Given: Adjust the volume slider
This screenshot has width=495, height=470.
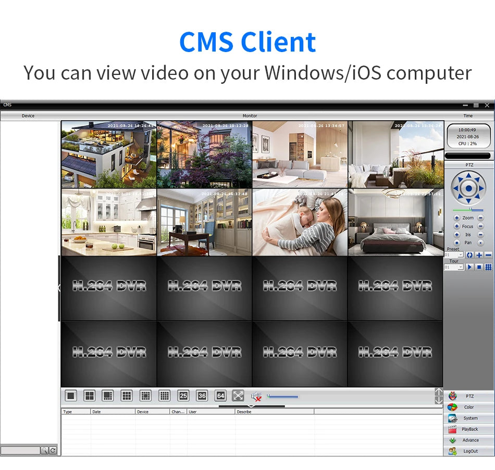Looking at the screenshot, I should tap(282, 397).
